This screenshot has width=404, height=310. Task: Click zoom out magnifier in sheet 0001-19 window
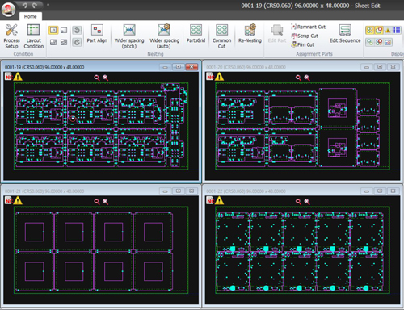[x=97, y=77]
